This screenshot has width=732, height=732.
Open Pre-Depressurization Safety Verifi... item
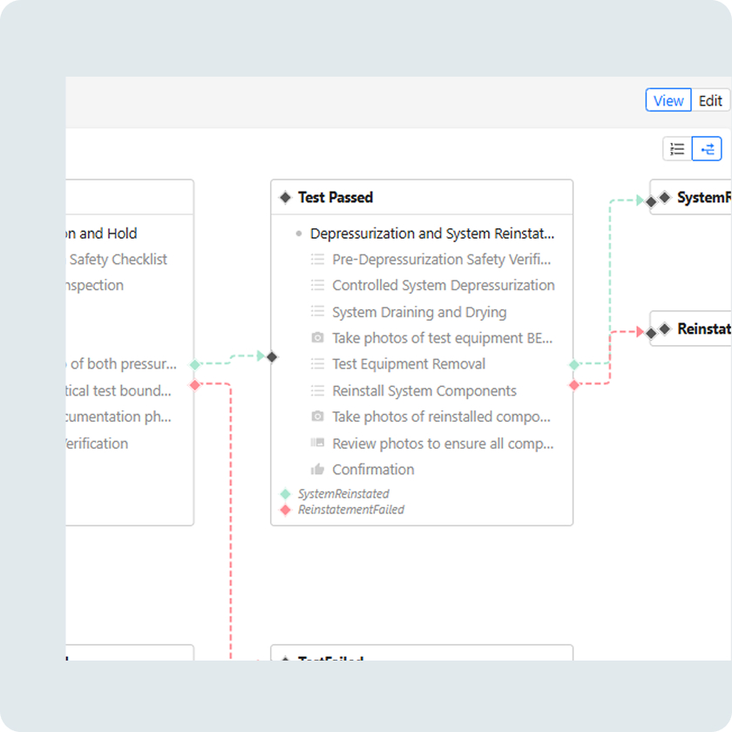(441, 260)
